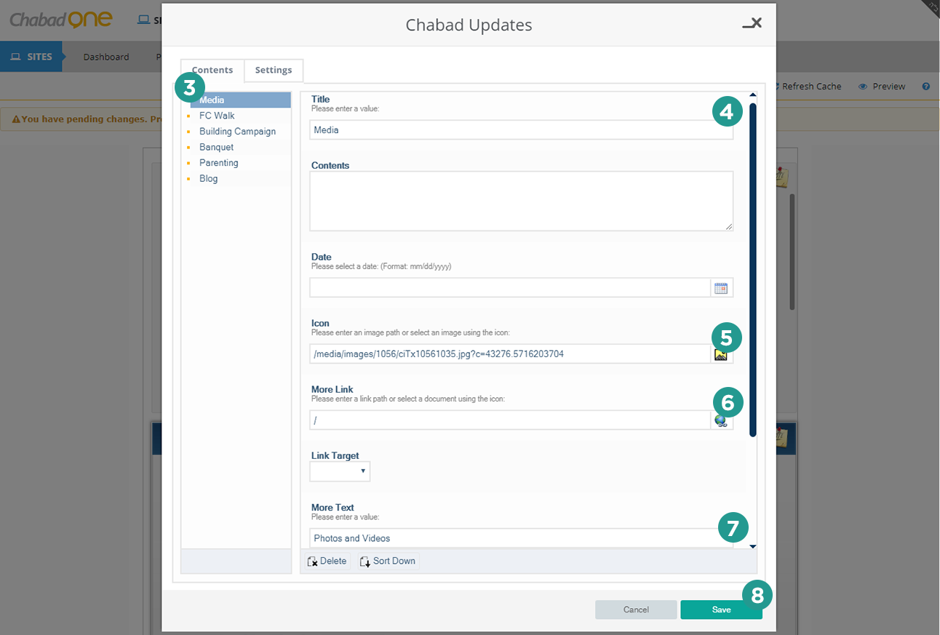Cancel the Chabad Updates dialog
This screenshot has width=940, height=635.
click(636, 610)
